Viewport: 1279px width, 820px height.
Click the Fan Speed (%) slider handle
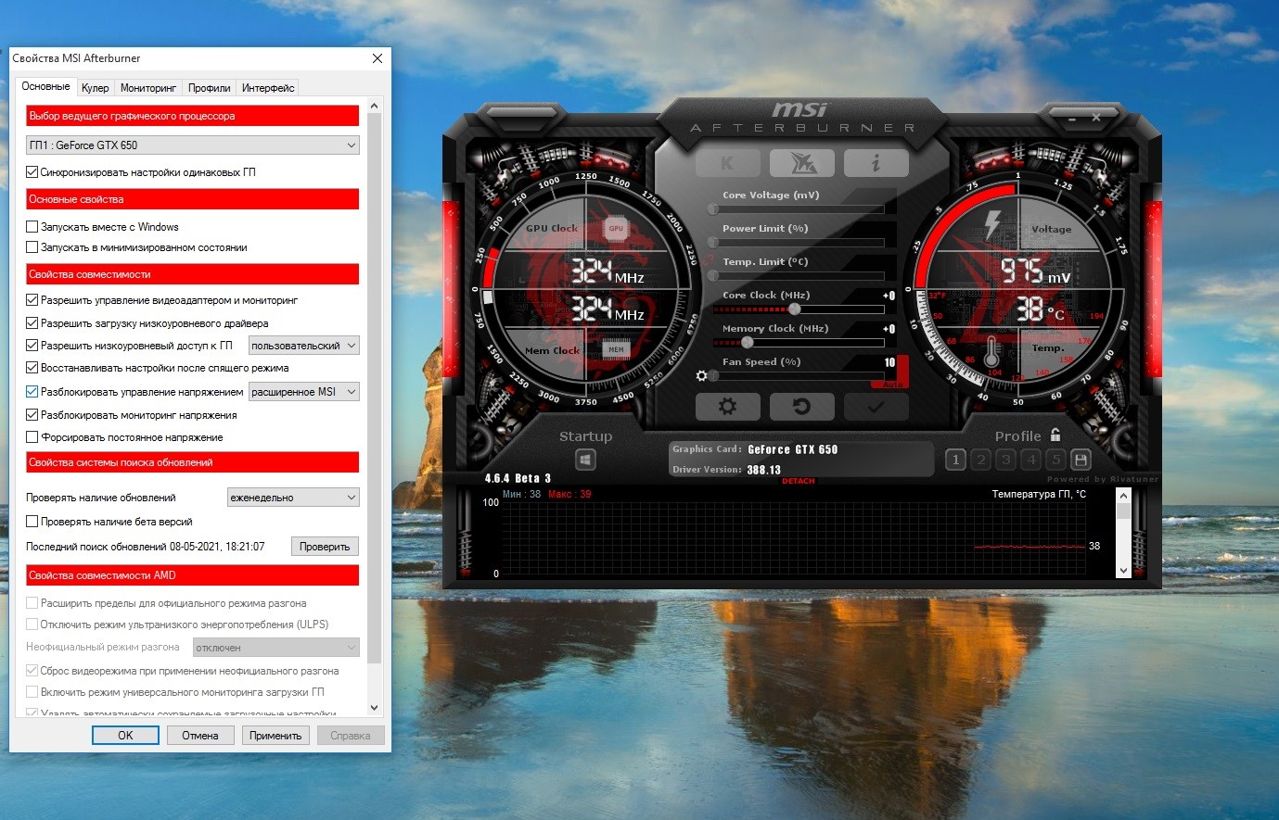click(714, 375)
